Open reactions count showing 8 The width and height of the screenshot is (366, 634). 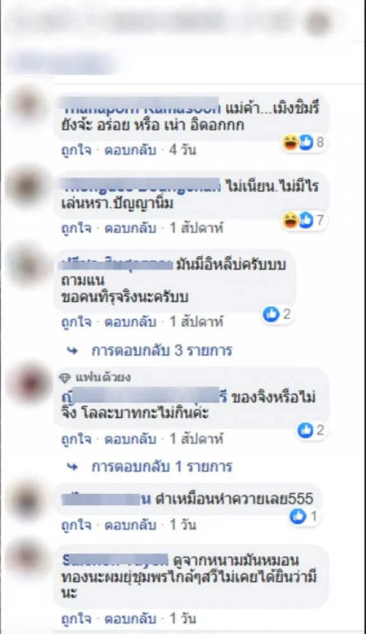[305, 142]
